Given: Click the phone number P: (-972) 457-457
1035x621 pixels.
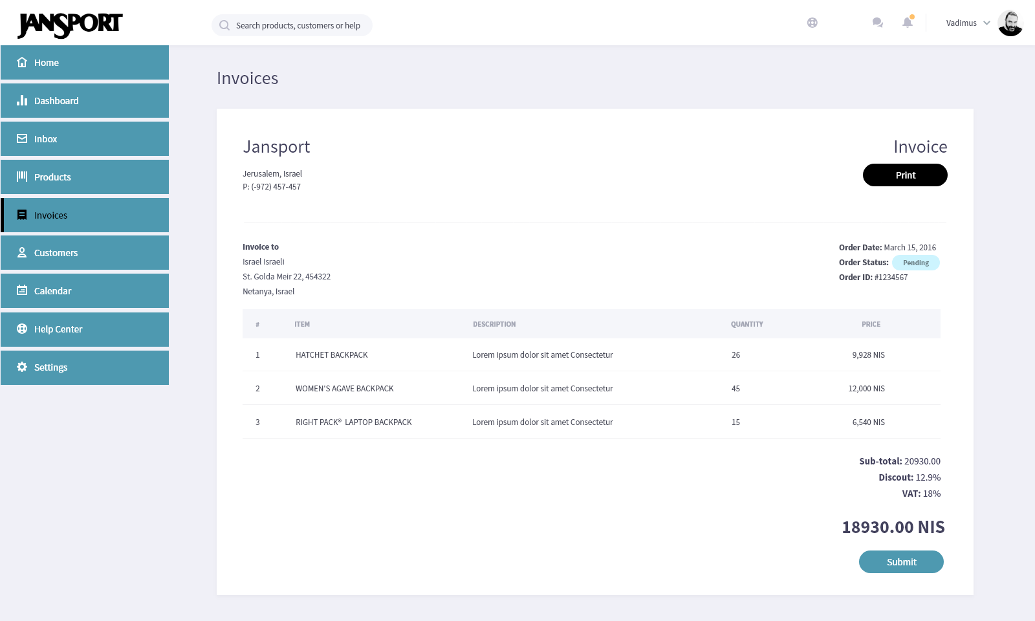Looking at the screenshot, I should [272, 186].
